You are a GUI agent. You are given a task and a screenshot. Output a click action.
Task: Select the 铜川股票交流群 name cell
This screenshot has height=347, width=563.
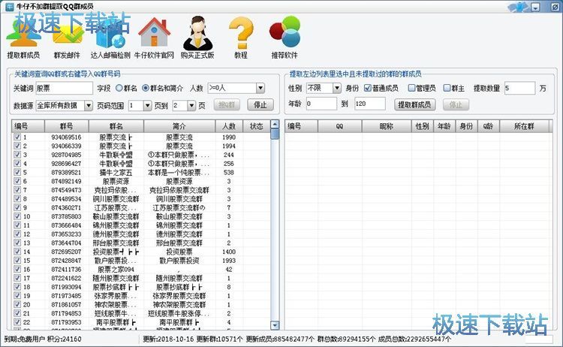coord(116,199)
